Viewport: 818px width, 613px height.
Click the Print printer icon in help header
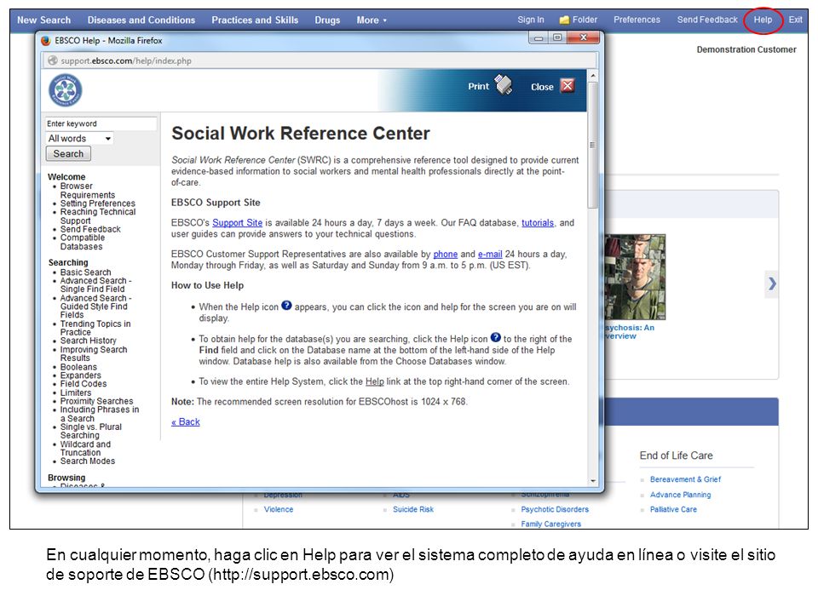[x=504, y=84]
